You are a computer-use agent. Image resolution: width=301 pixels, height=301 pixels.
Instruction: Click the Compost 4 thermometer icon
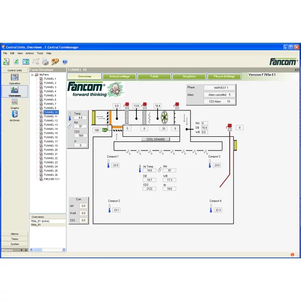(211, 209)
